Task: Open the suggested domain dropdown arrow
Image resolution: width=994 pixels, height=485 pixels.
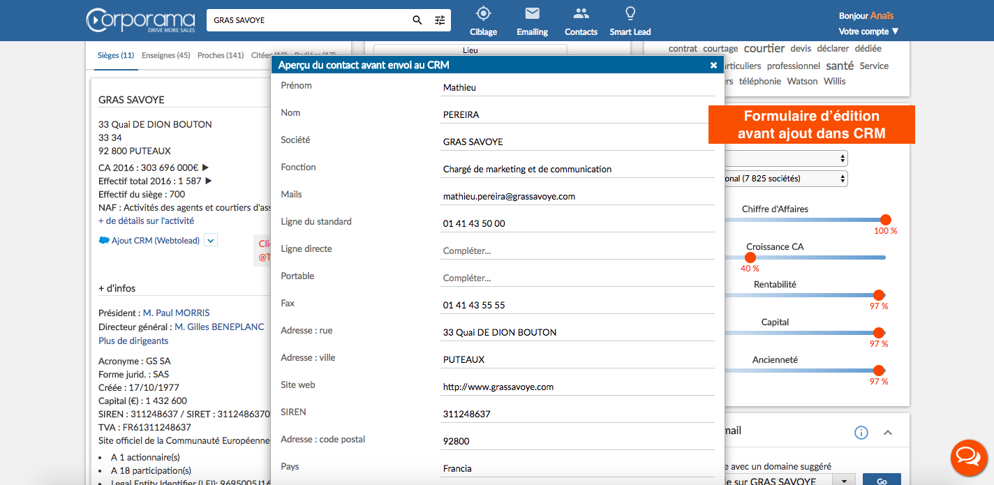Action: click(845, 481)
